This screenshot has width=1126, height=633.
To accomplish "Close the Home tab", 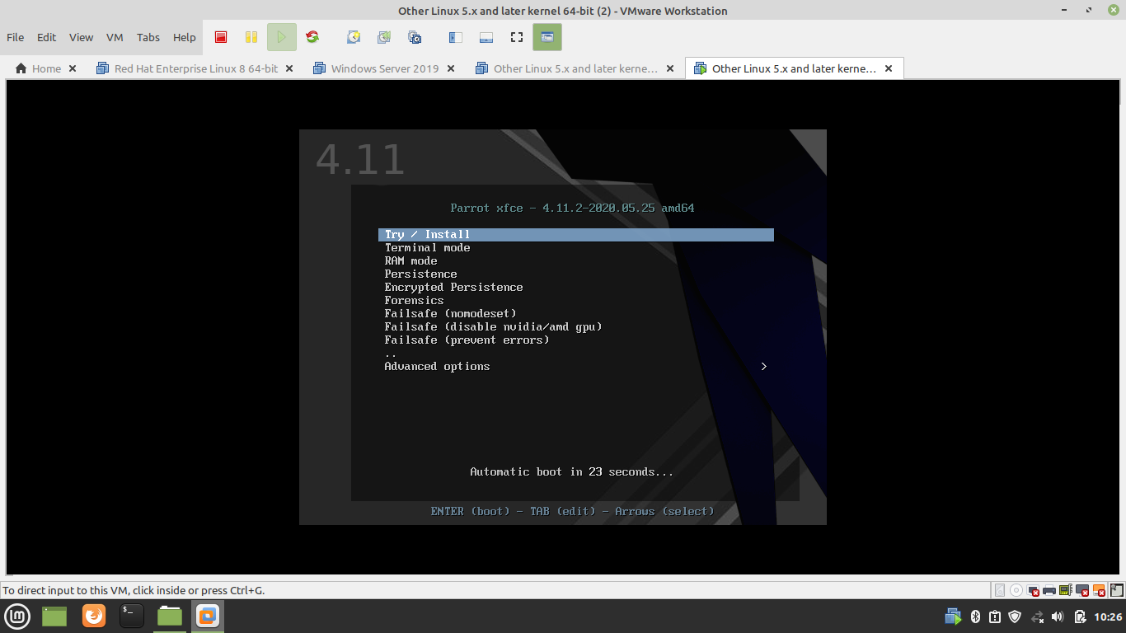I will coord(73,68).
